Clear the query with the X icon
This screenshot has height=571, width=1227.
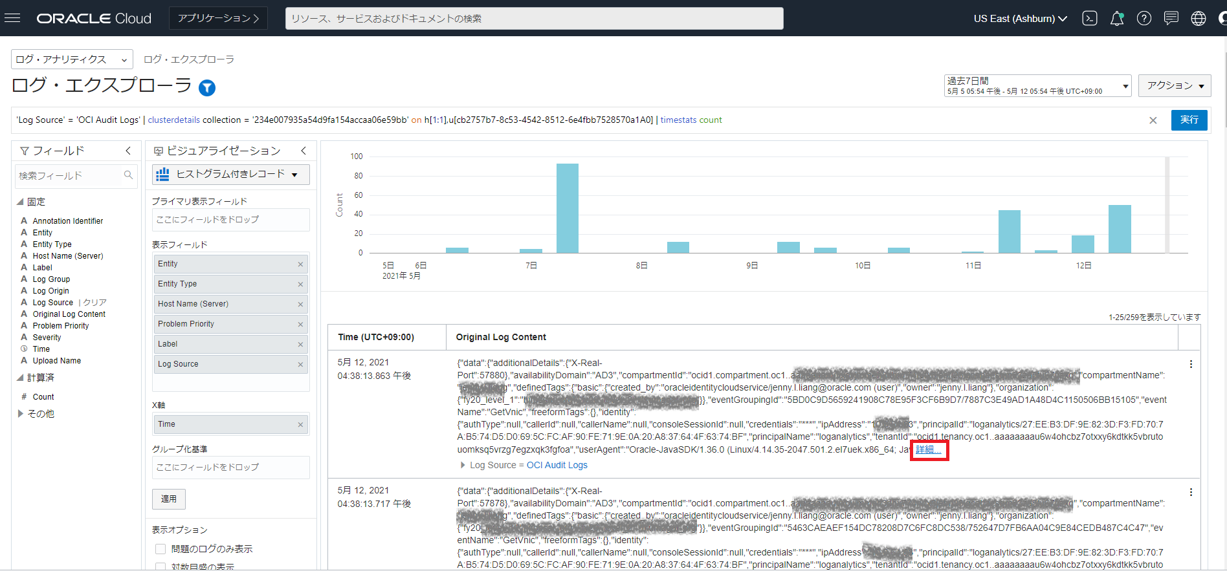click(x=1153, y=120)
